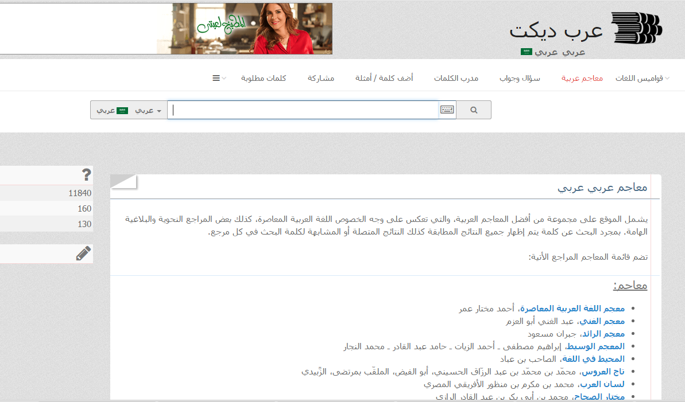Open the on-screen virtual keyboard icon
The image size is (685, 402).
coord(447,110)
